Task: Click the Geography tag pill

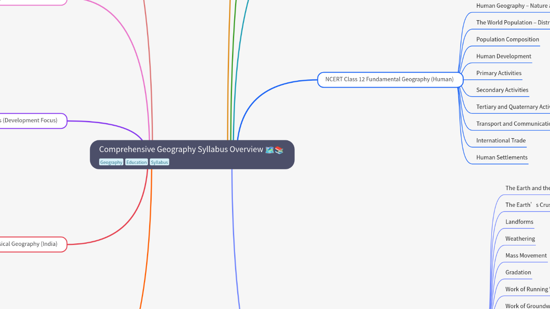Action: pyautogui.click(x=111, y=162)
